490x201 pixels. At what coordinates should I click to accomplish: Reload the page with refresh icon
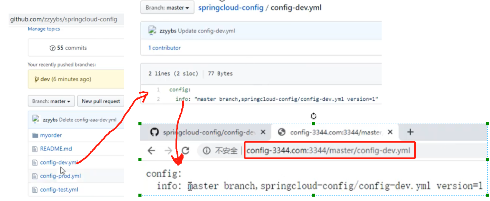pos(185,150)
